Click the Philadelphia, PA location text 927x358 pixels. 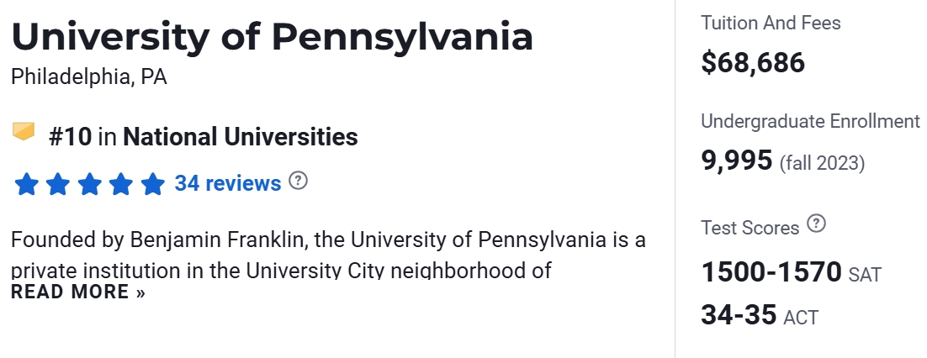click(89, 77)
